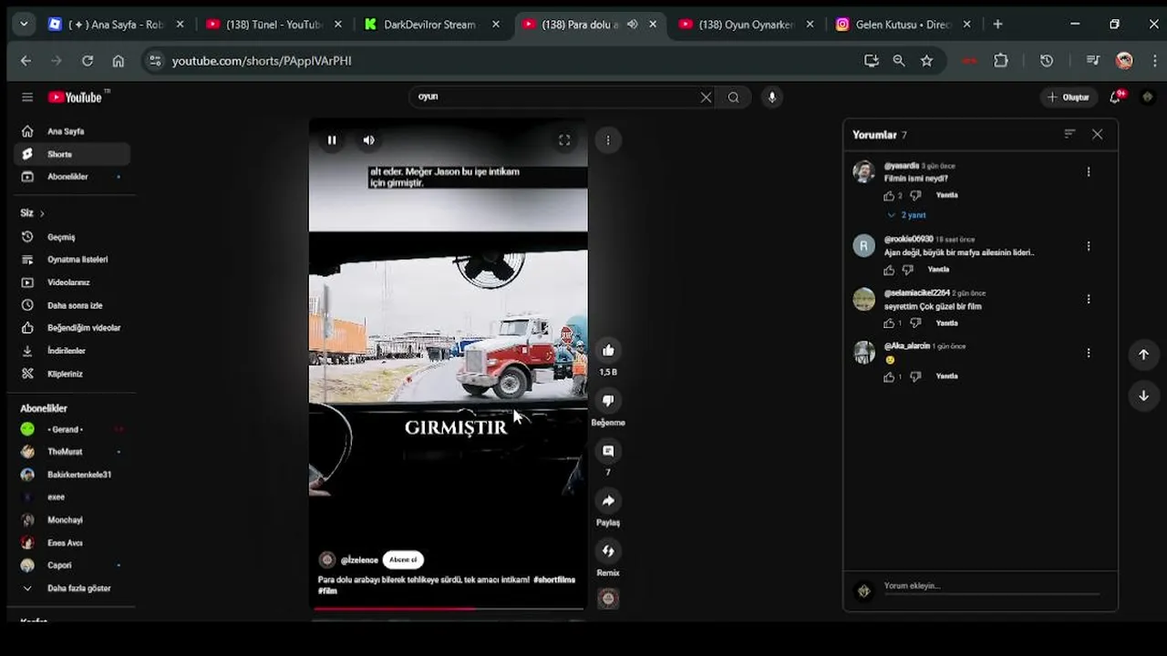This screenshot has width=1167, height=656.
Task: Click the search magnifier button
Action: coord(733,97)
